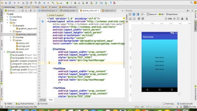This screenshot has width=197, height=111.
Task: Click the Undo arrow icon
Action: [x=14, y=3]
